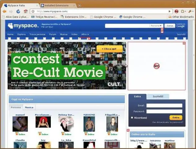Select Musica tab in Oggi su MySpace

[29, 107]
